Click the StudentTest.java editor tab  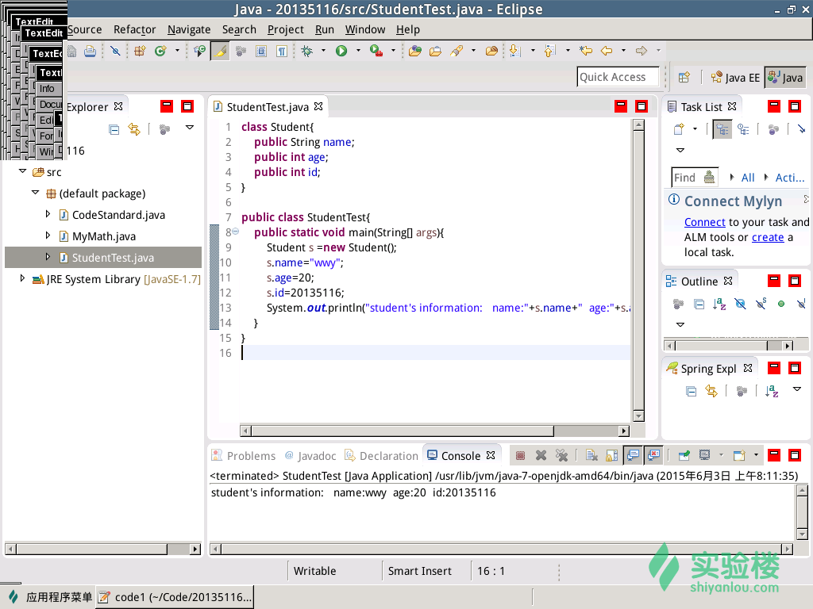click(268, 107)
